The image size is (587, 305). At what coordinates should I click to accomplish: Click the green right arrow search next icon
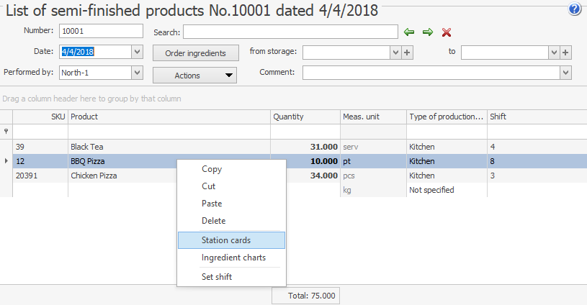427,32
